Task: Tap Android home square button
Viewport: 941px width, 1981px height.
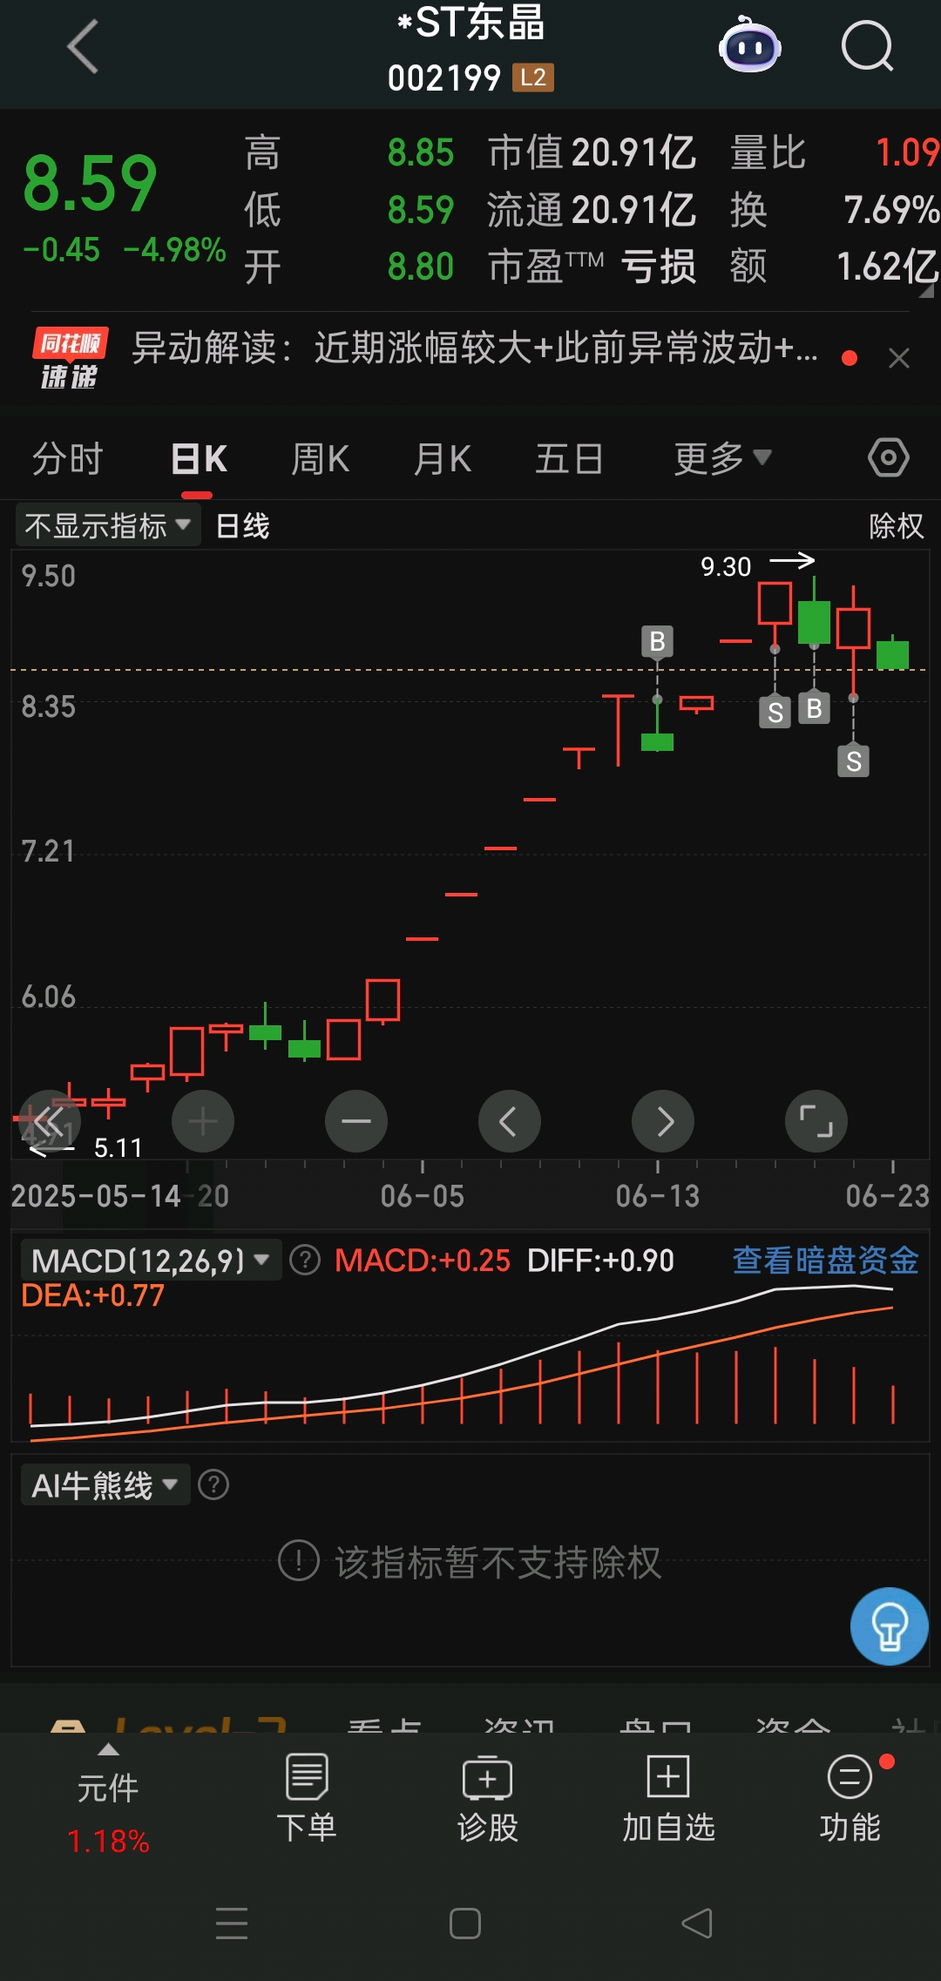Action: click(465, 1923)
